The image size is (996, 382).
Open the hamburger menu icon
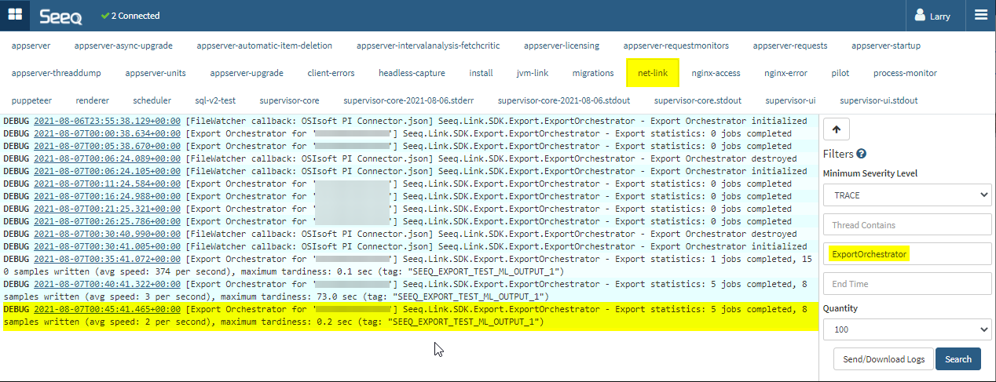coord(980,15)
